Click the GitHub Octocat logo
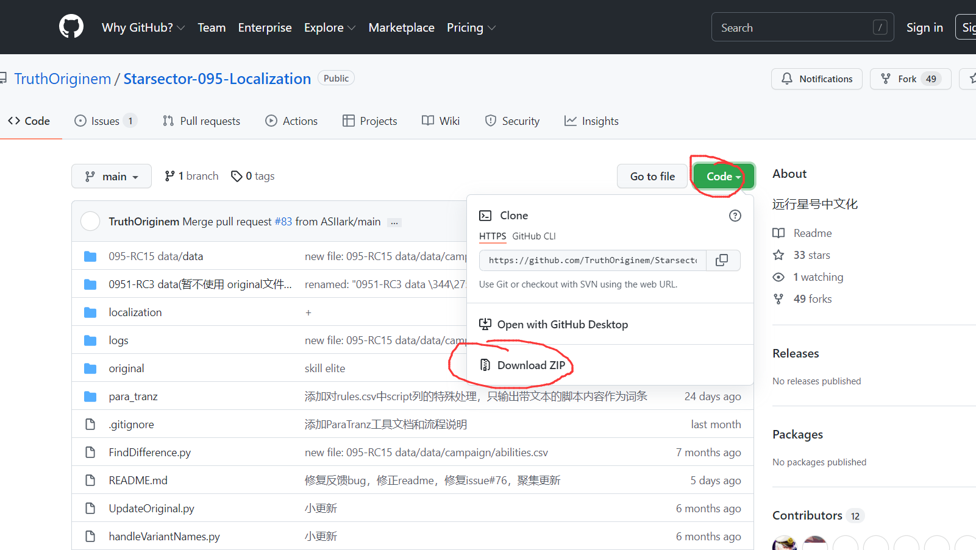The width and height of the screenshot is (976, 550). tap(71, 27)
